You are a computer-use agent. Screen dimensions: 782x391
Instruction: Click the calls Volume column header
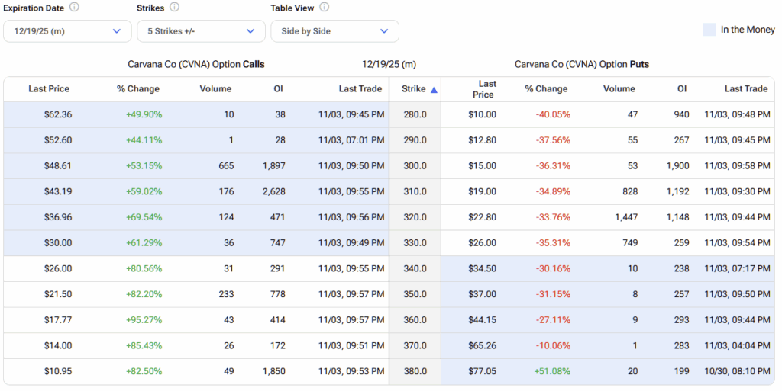pyautogui.click(x=215, y=89)
